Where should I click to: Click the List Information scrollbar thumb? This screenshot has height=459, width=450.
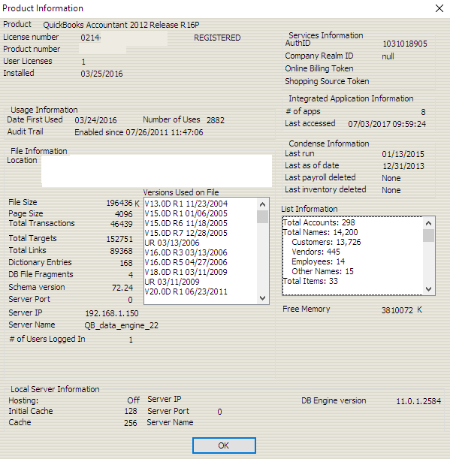point(429,236)
